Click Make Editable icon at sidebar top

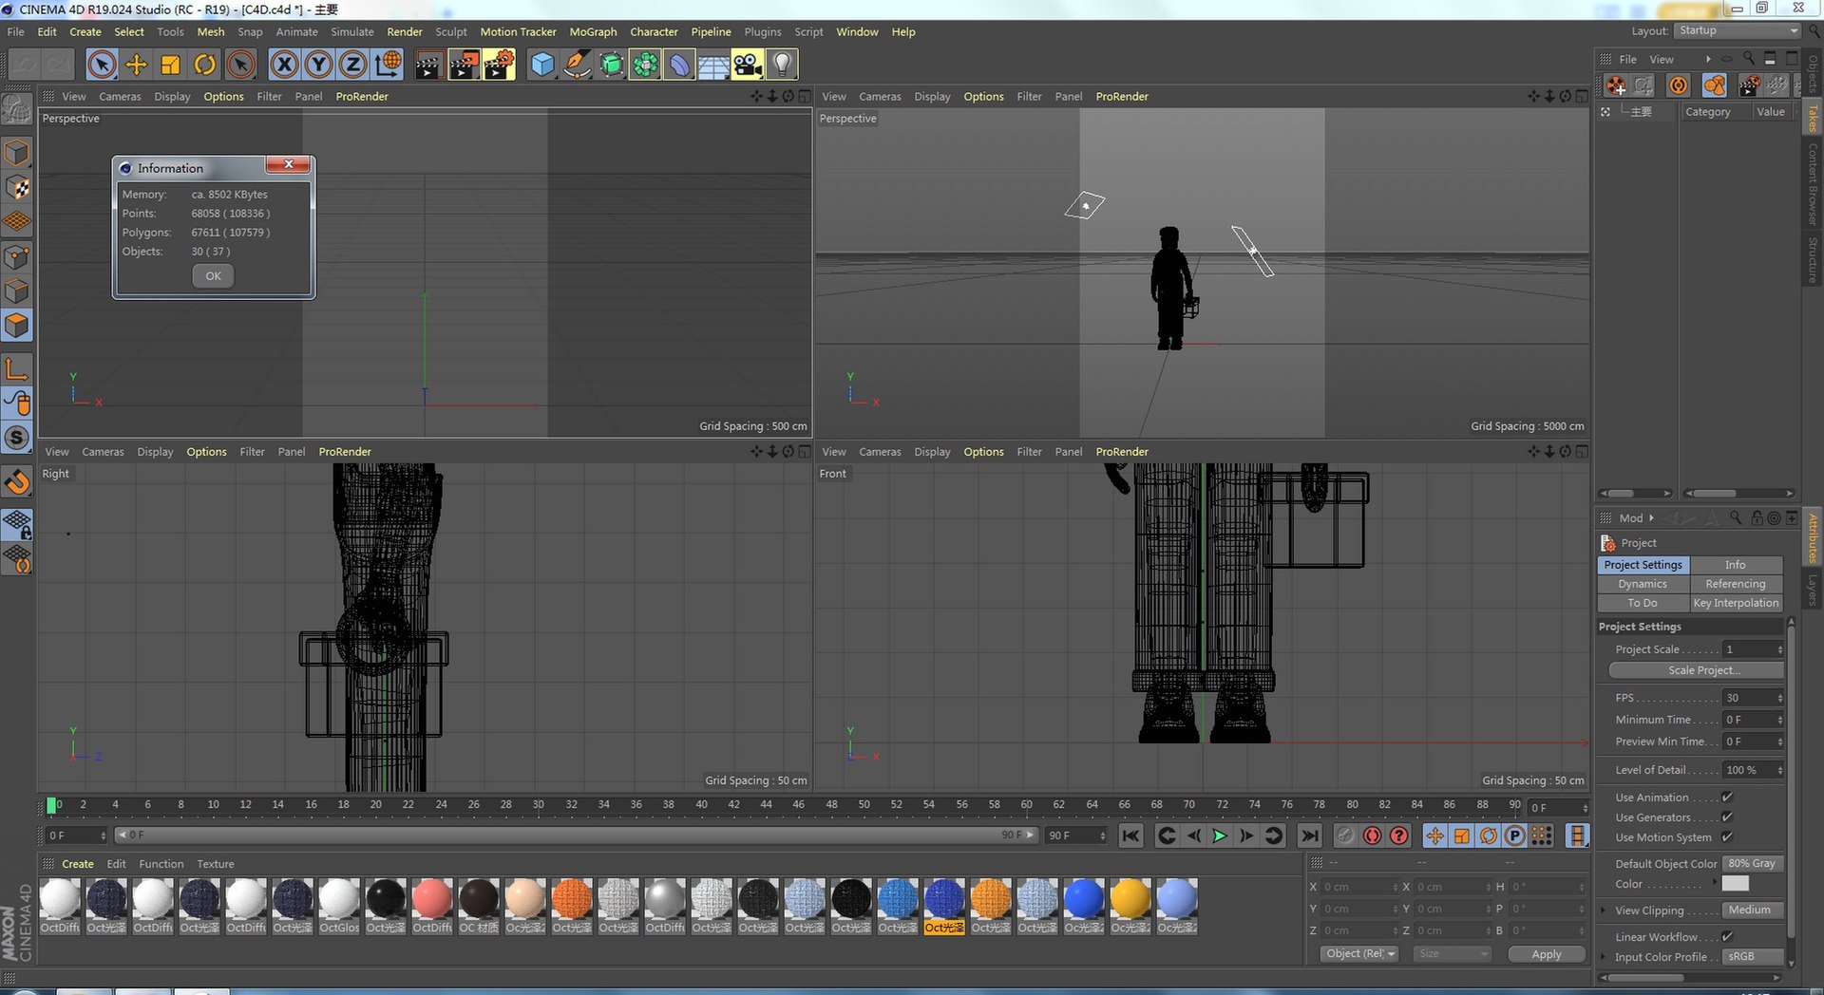(17, 109)
